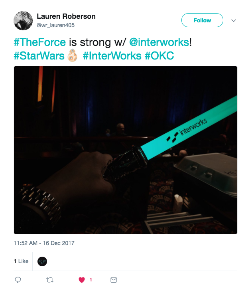
Task: Enlarge the lightsaber photo
Action: 126,150
